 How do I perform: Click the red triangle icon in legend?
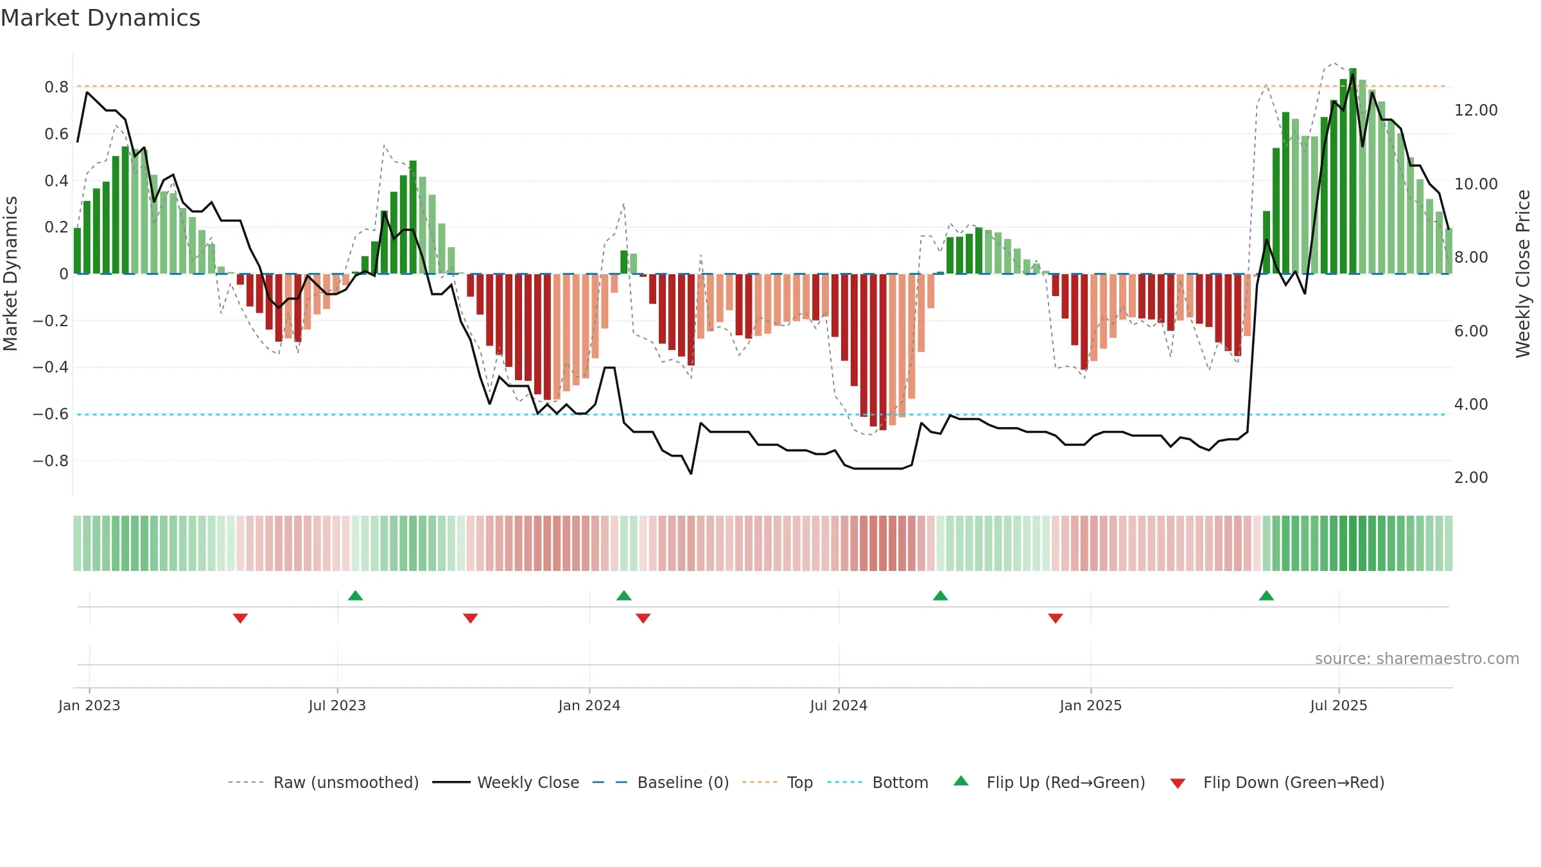click(x=1178, y=784)
